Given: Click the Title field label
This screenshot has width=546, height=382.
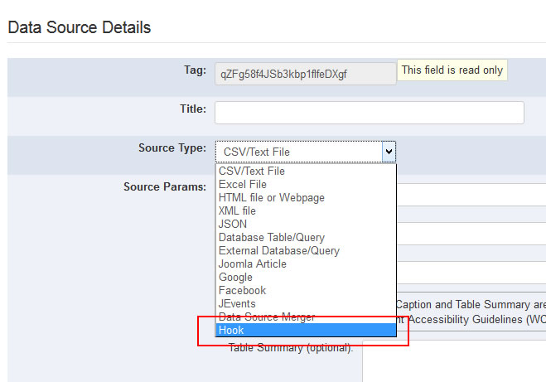Looking at the screenshot, I should coord(192,109).
